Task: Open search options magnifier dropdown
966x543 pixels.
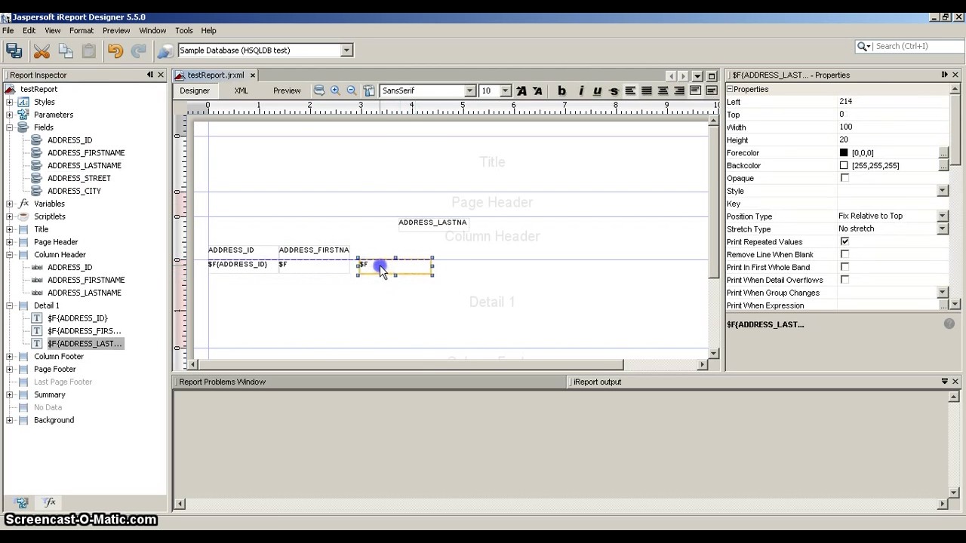Action: (x=864, y=47)
